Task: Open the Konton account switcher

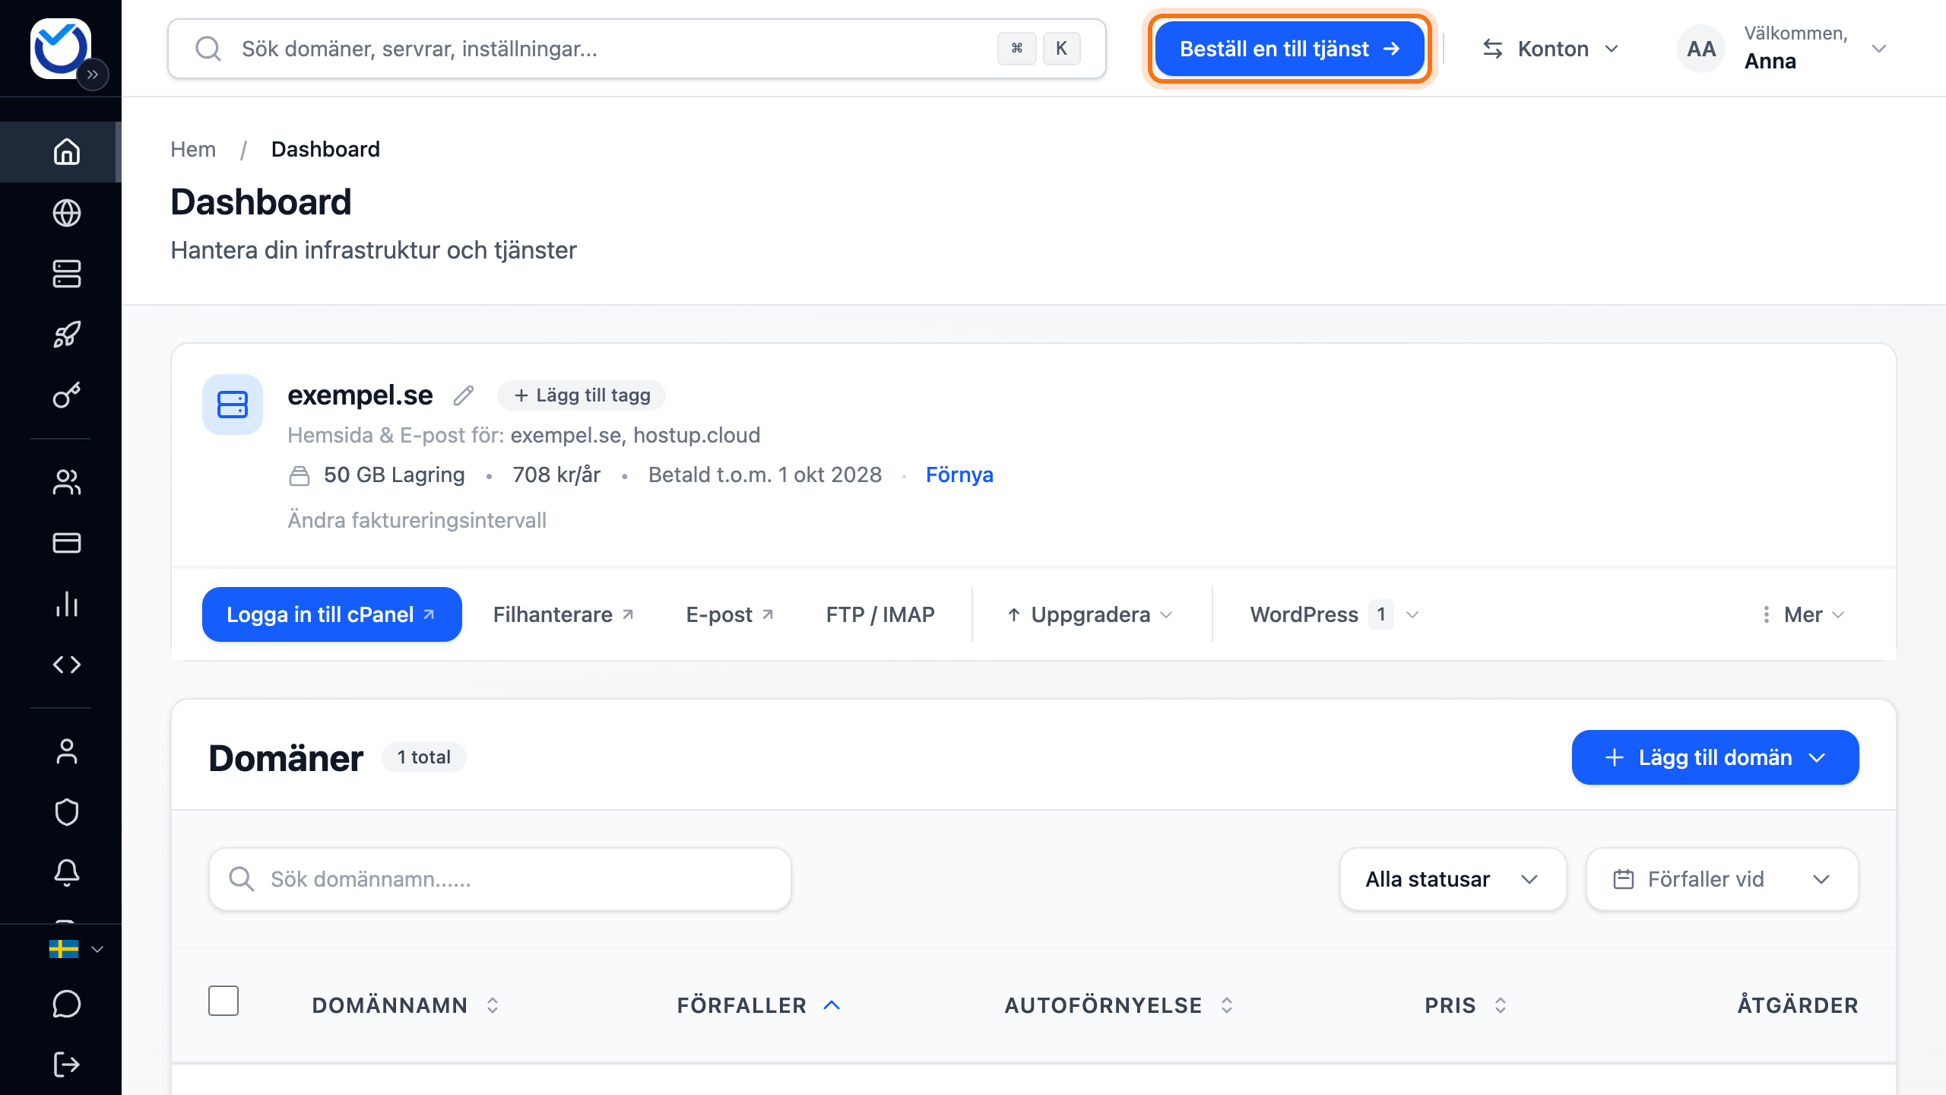Action: pos(1551,49)
